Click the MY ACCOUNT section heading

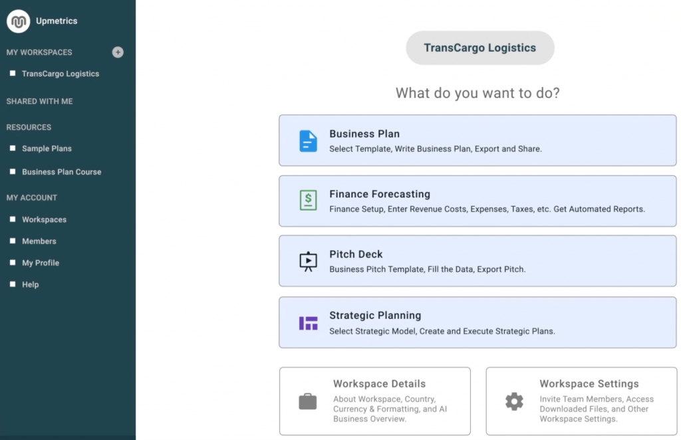click(32, 197)
